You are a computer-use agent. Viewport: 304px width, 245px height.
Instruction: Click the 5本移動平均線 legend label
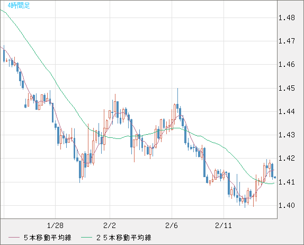coord(48,238)
